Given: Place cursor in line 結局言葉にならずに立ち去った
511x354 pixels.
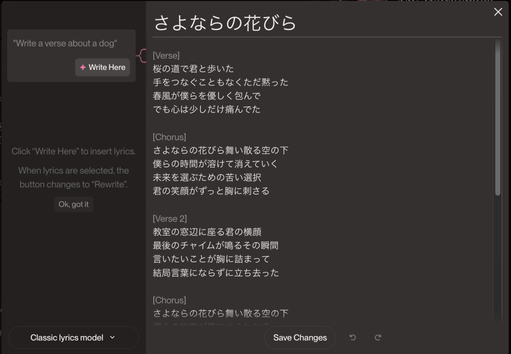Looking at the screenshot, I should tap(216, 273).
